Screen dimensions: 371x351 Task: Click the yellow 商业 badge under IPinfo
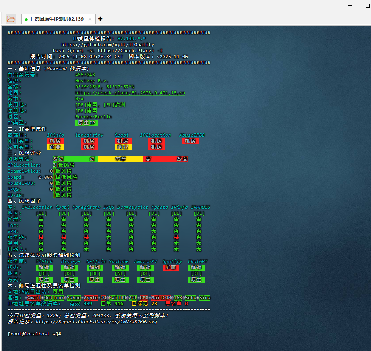tap(55, 147)
